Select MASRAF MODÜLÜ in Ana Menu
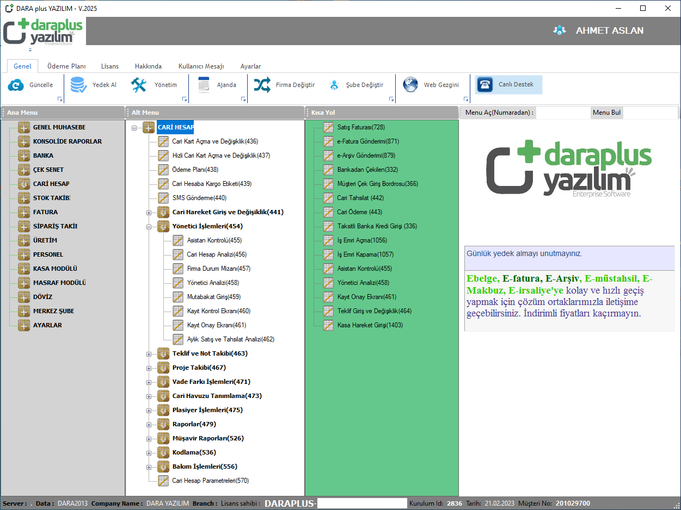681x510 pixels. [59, 283]
